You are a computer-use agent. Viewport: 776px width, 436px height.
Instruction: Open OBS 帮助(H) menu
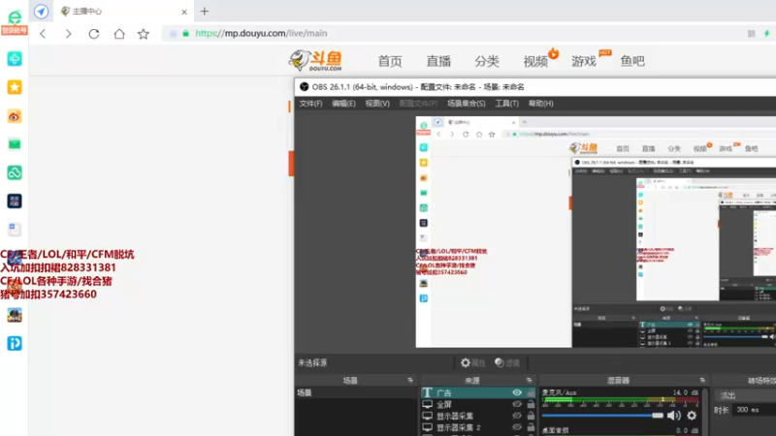[540, 104]
